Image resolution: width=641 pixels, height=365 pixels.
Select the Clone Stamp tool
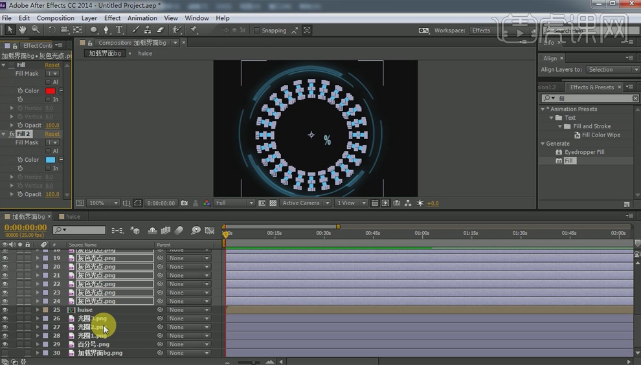[x=148, y=30]
